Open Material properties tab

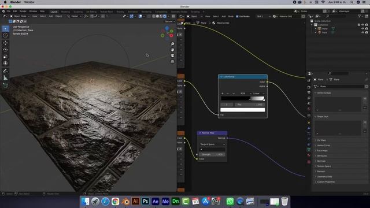309,155
